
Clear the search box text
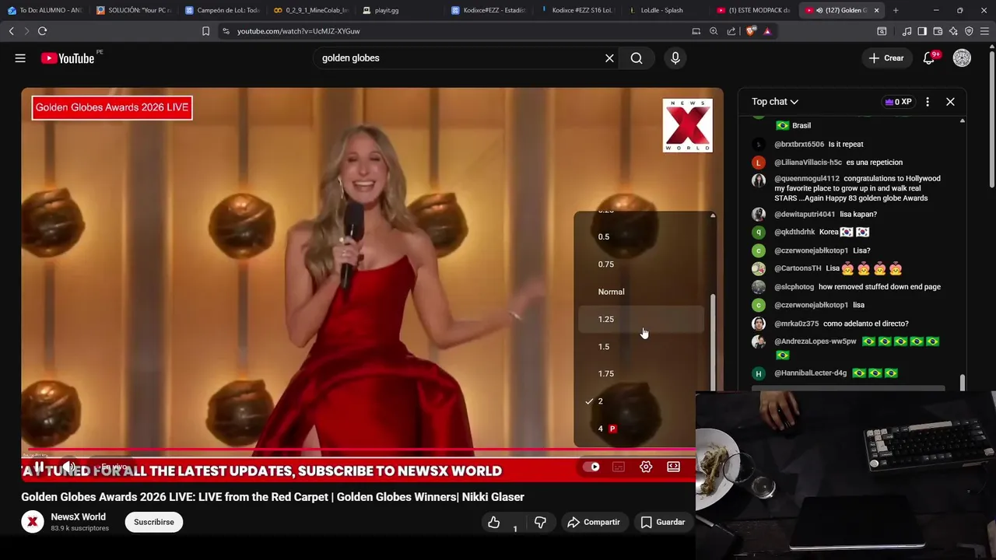609,58
